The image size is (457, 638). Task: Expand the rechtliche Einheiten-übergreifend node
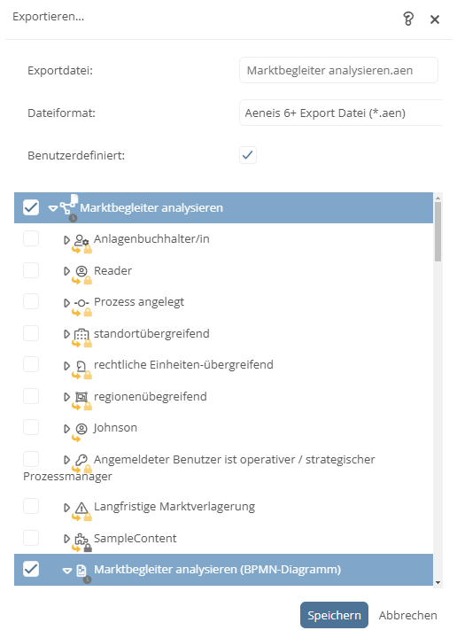click(66, 366)
